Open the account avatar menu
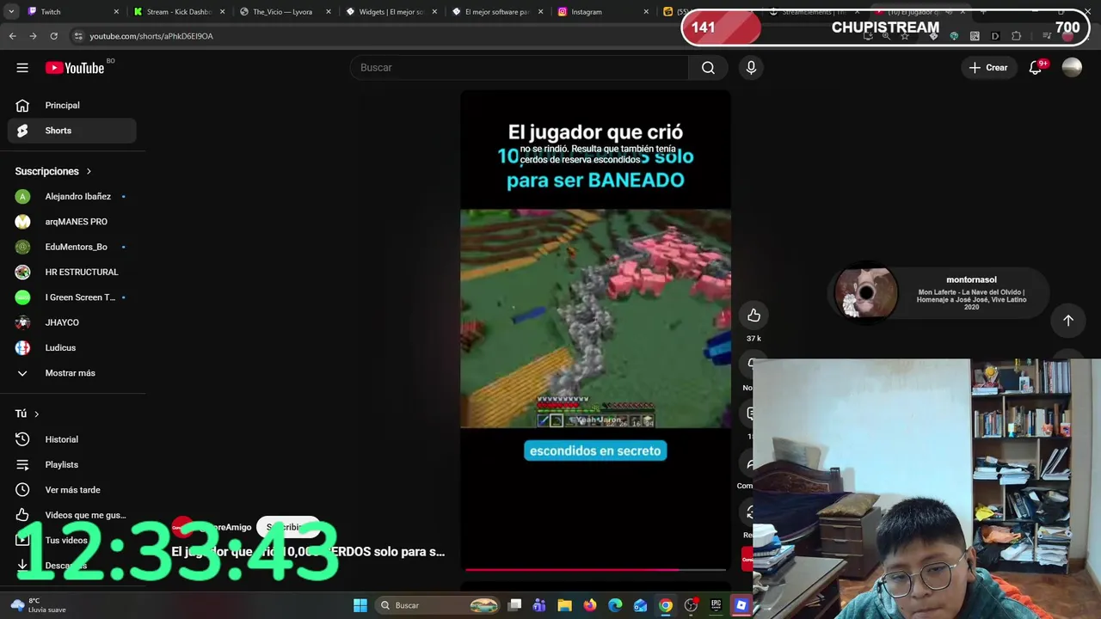The height and width of the screenshot is (619, 1101). point(1072,68)
